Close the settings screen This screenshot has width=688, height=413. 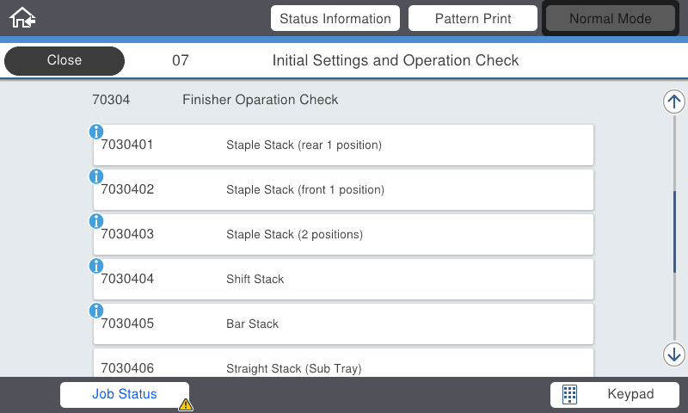coord(64,61)
